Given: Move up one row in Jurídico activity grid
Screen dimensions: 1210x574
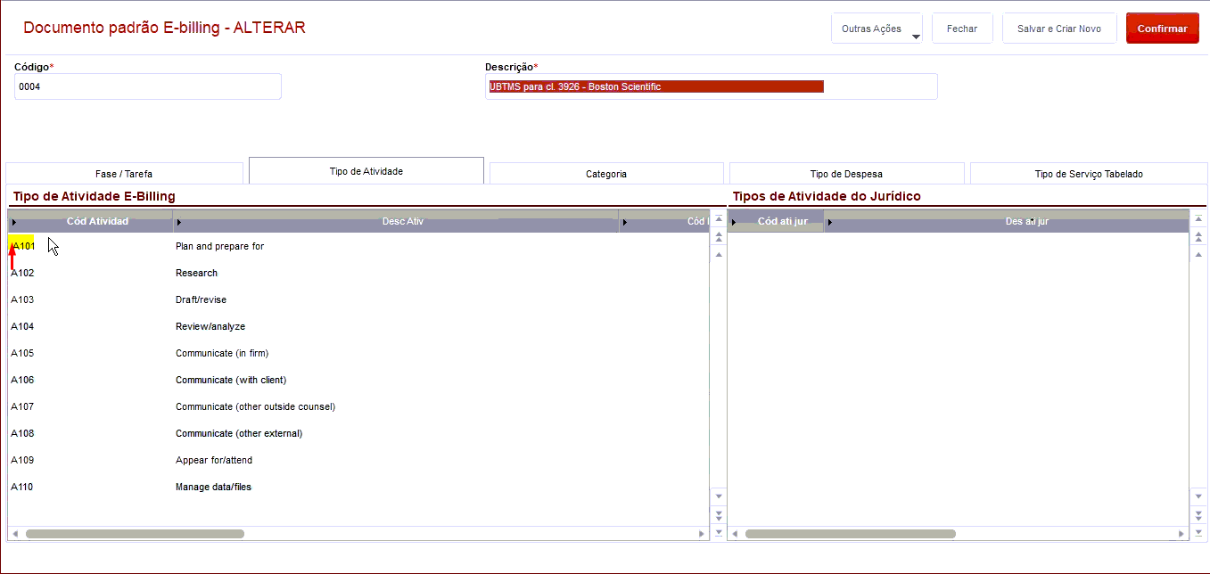Looking at the screenshot, I should 1198,255.
